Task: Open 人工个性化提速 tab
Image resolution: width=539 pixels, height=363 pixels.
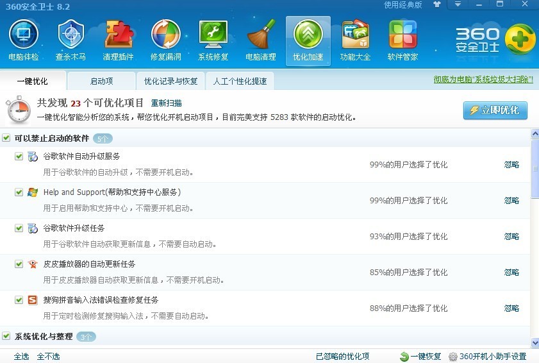Action: pyautogui.click(x=240, y=81)
